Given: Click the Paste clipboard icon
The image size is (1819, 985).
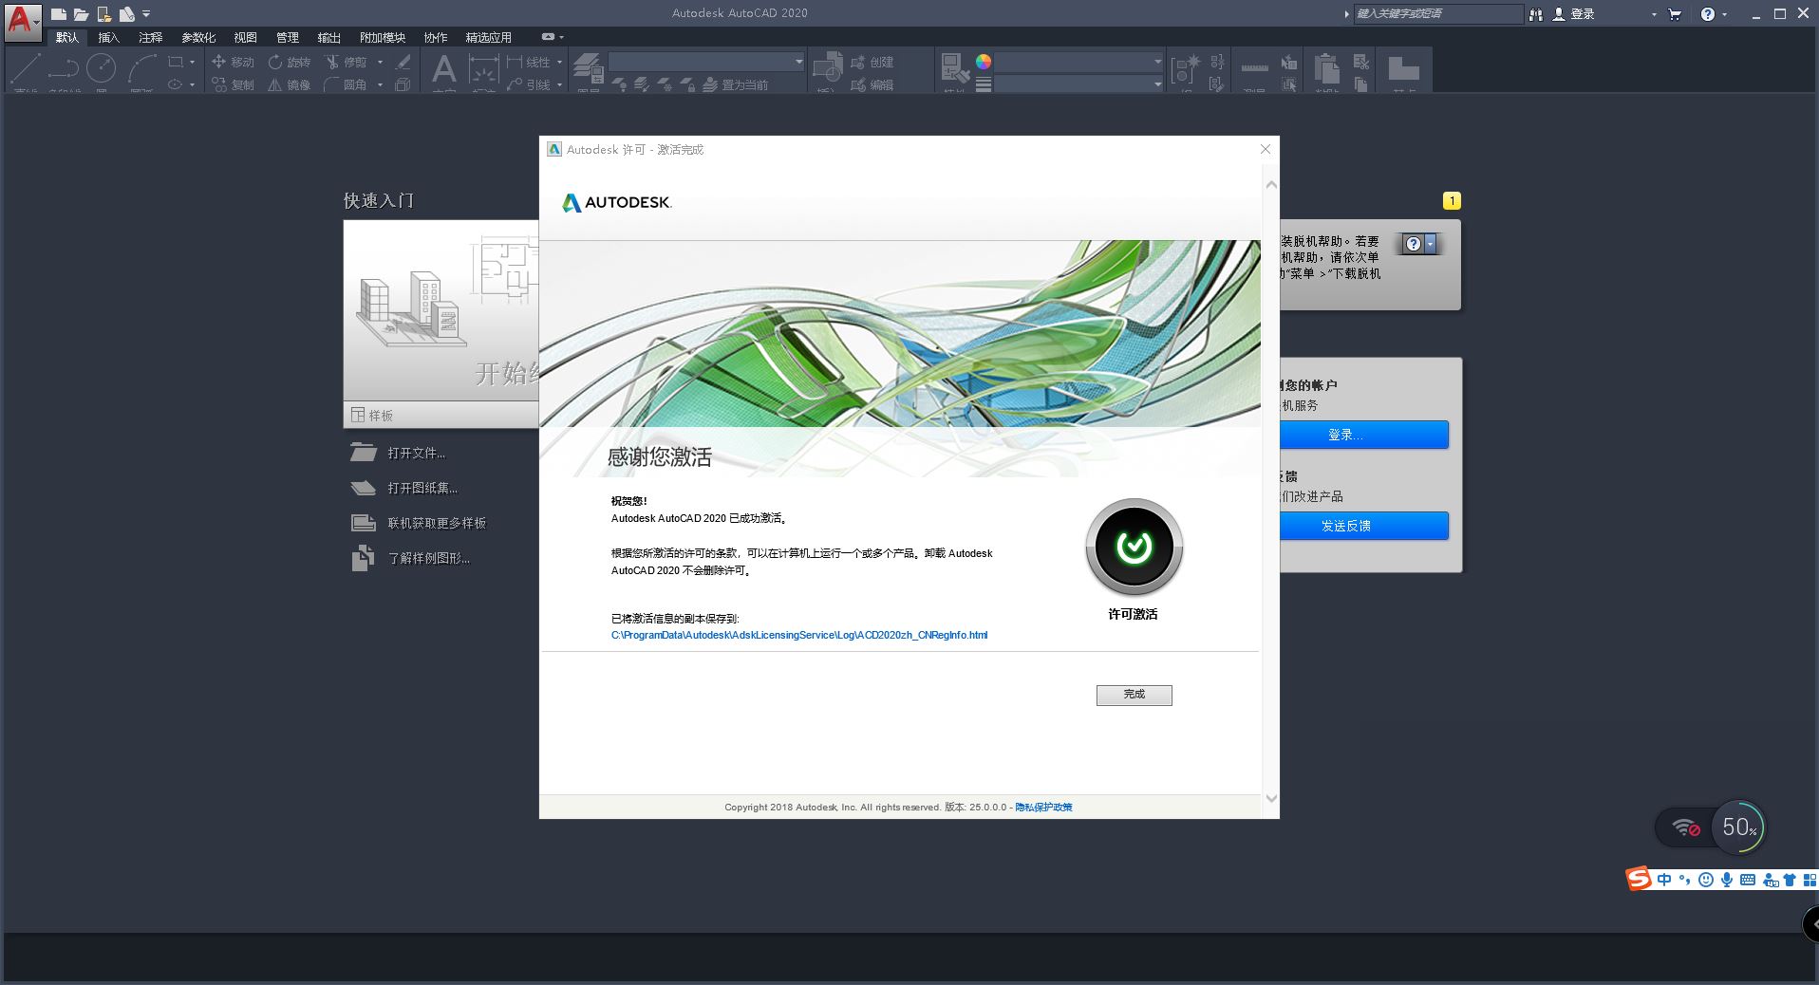Looking at the screenshot, I should click(1326, 68).
